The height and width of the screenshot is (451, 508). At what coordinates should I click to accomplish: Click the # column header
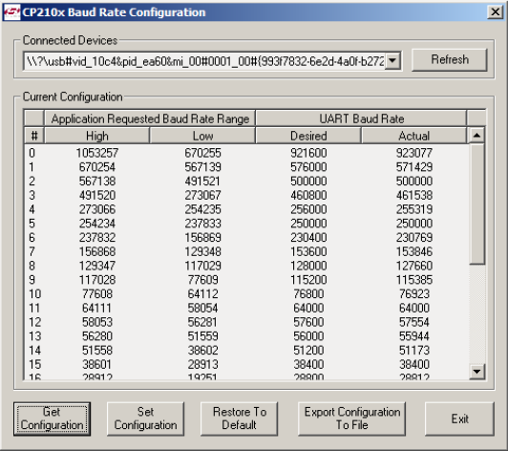point(34,136)
